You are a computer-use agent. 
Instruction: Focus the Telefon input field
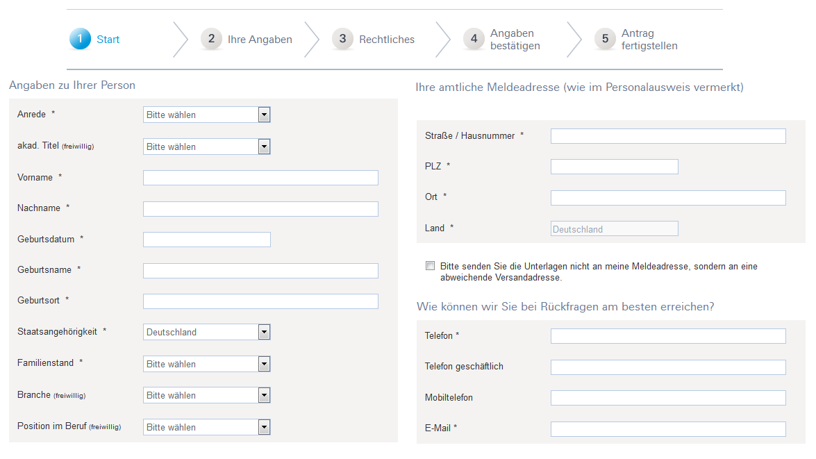click(x=668, y=336)
